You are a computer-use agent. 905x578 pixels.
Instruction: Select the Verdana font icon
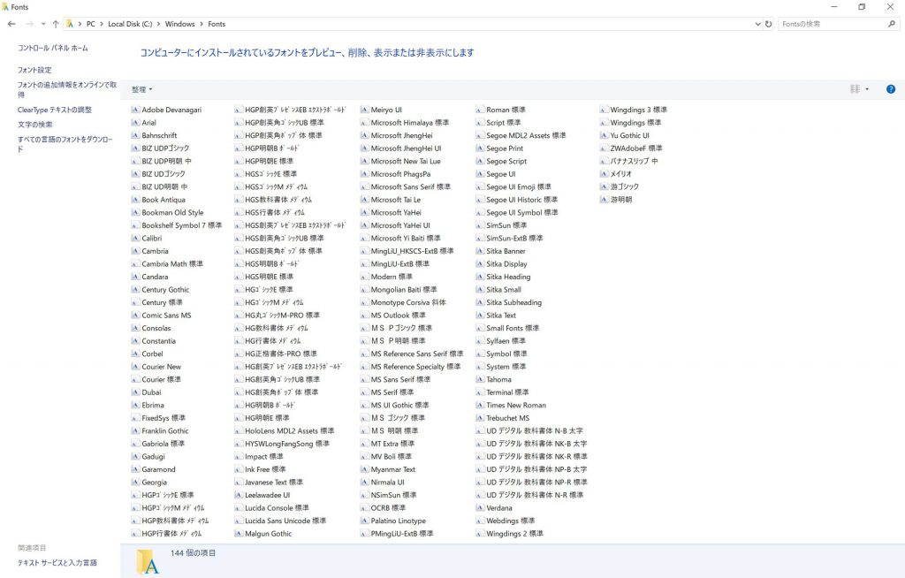click(x=480, y=507)
